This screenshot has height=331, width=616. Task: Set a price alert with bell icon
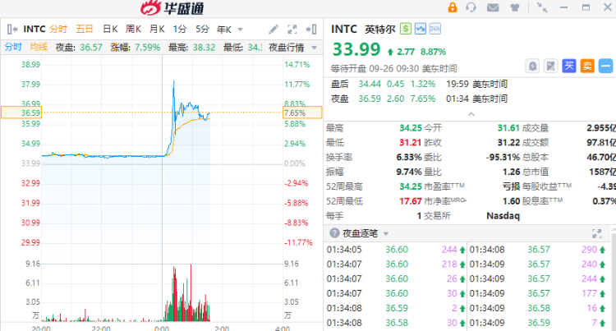[532, 66]
